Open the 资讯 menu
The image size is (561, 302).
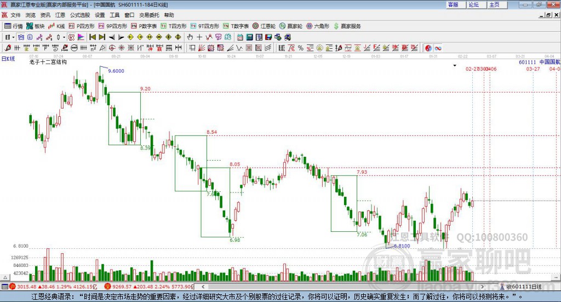pyautogui.click(x=45, y=15)
